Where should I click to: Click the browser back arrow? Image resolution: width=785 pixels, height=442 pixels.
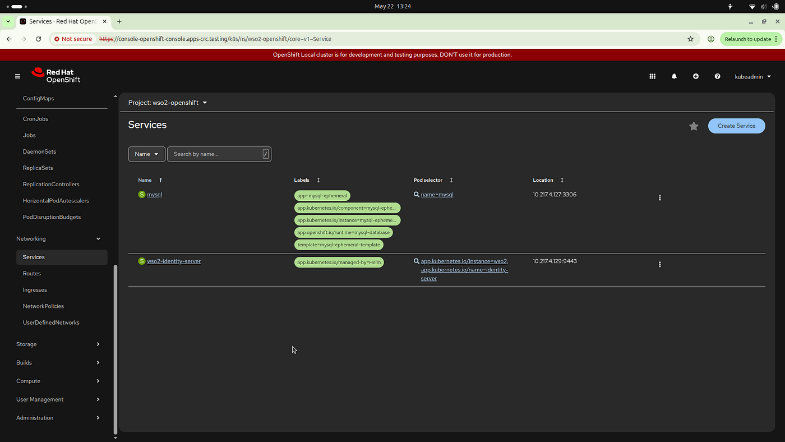point(9,39)
